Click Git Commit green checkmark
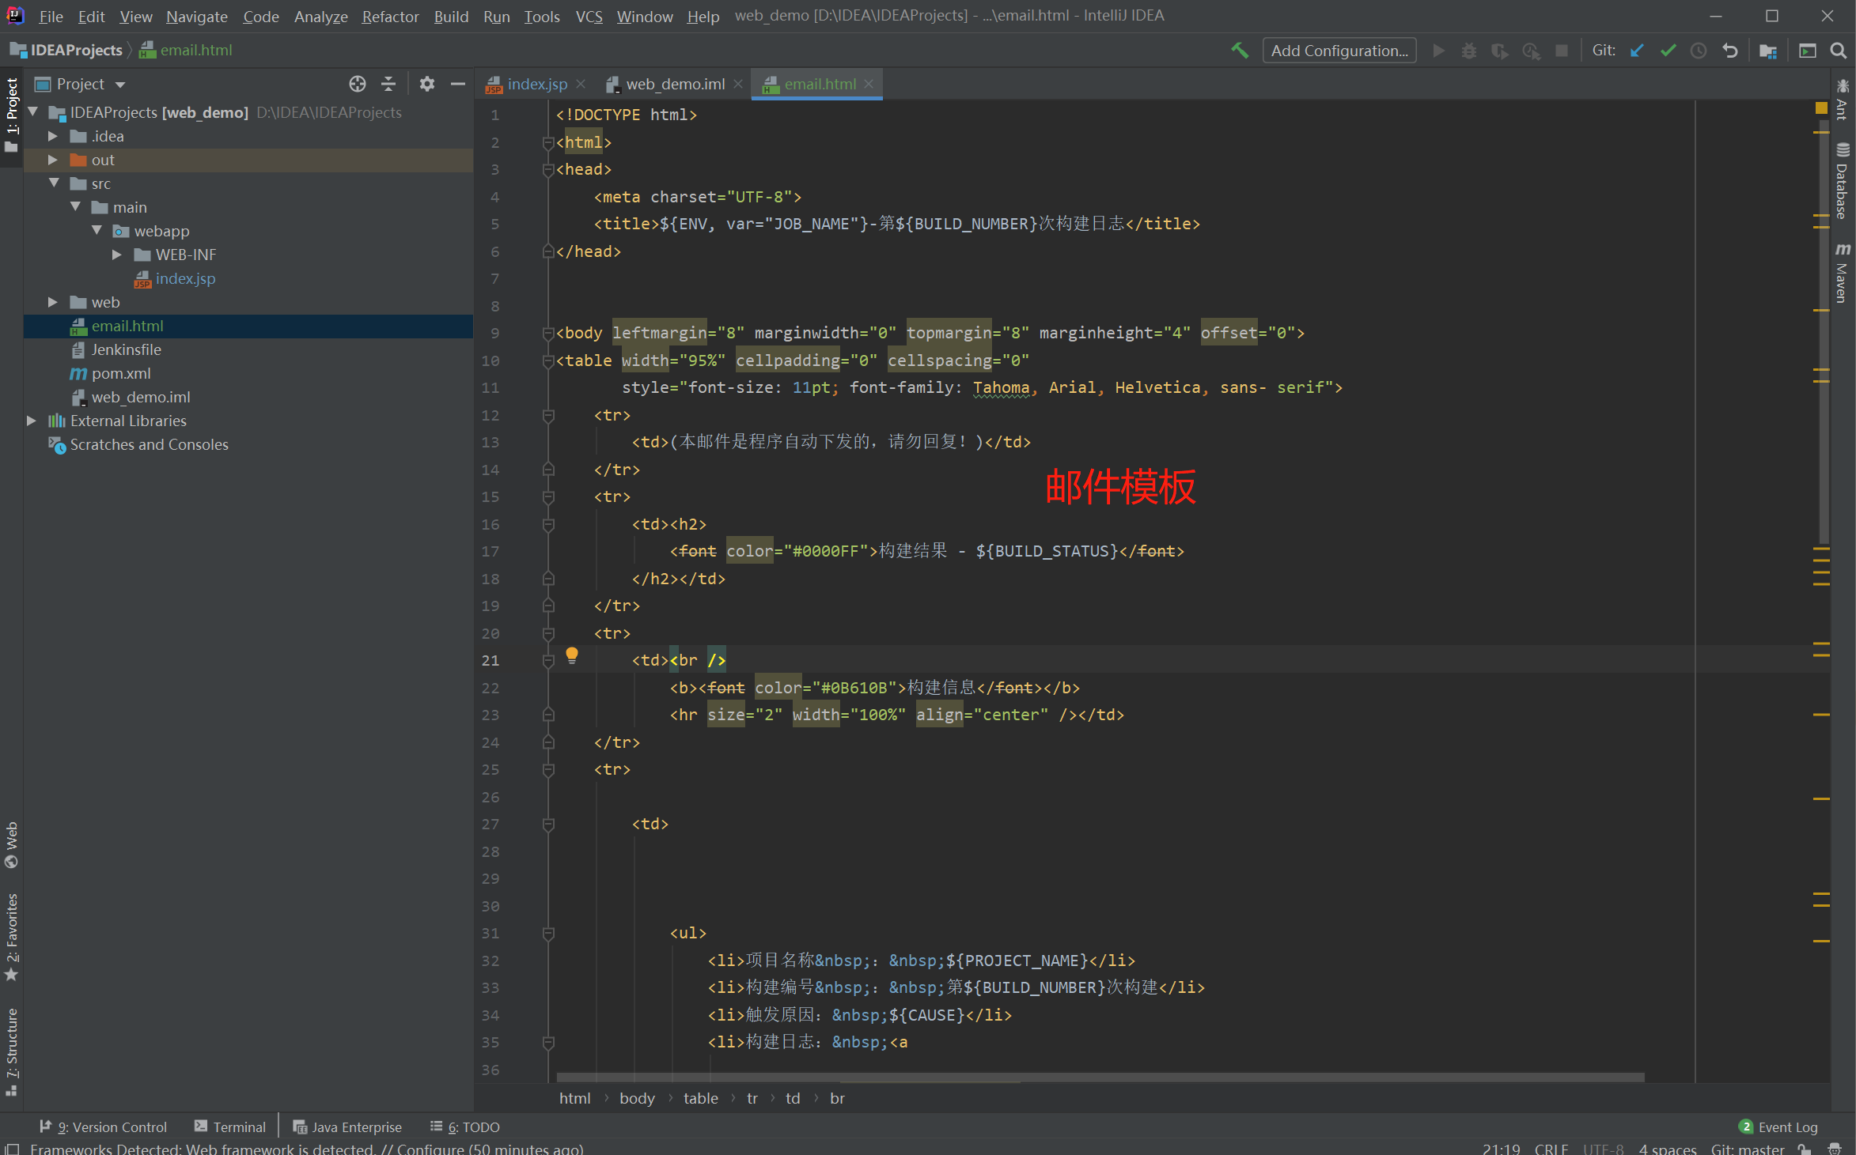Viewport: 1856px width, 1155px height. click(1668, 51)
